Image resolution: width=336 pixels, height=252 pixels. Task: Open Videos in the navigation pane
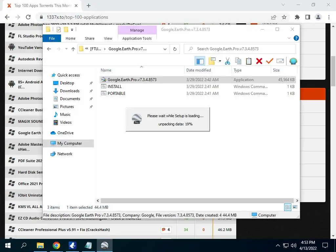[66, 122]
